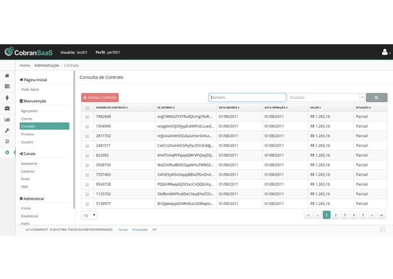Open the Situação dropdown filter
Viewport: 393px width, 279px height.
[326, 98]
